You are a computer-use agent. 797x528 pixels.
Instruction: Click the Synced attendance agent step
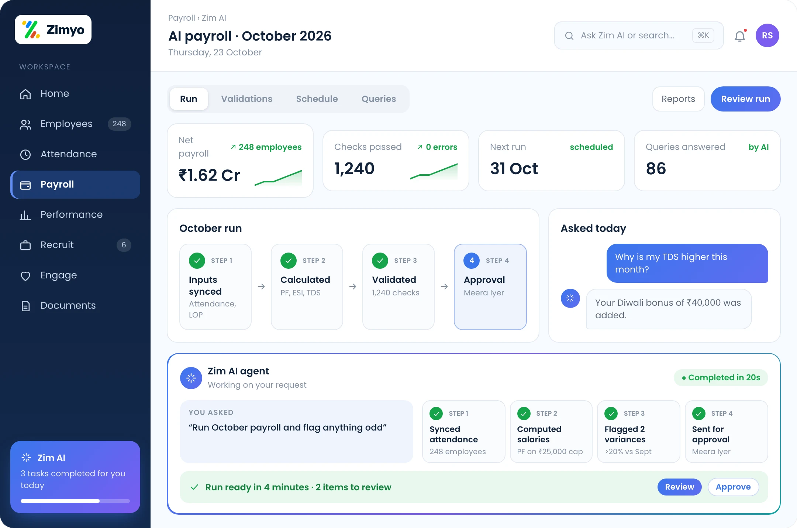(463, 432)
